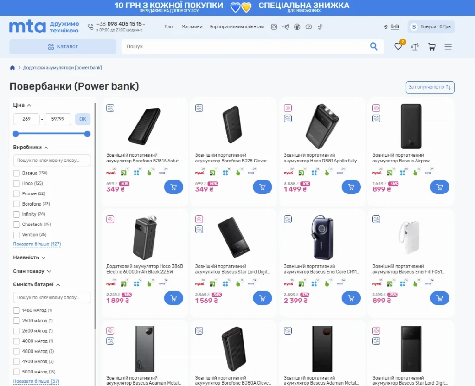
Task: Open the hamburger menu icon
Action: [448, 47]
